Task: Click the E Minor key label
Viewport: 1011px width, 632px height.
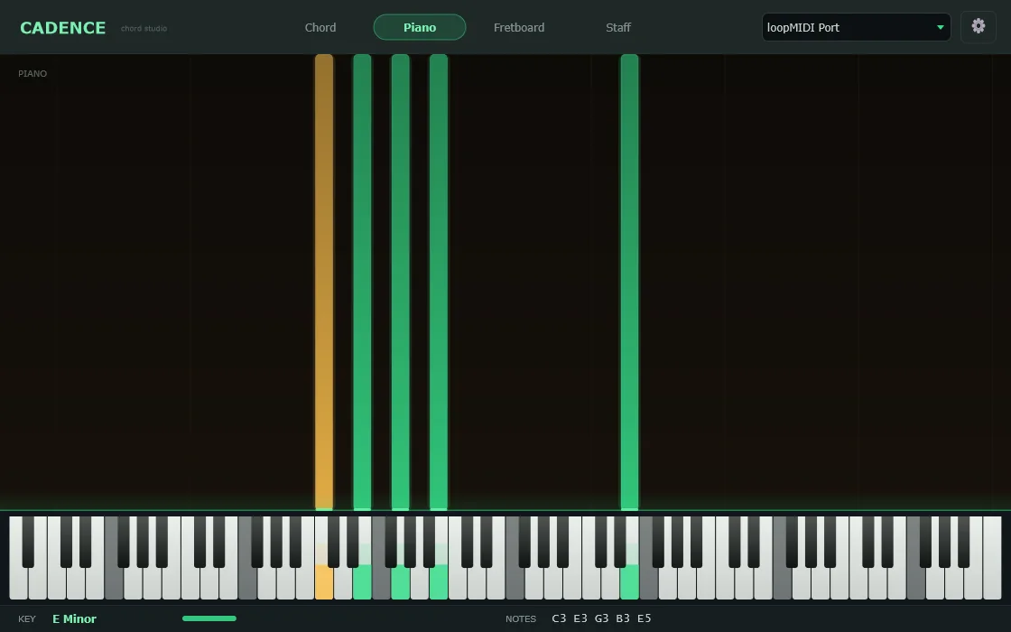Action: (x=74, y=618)
